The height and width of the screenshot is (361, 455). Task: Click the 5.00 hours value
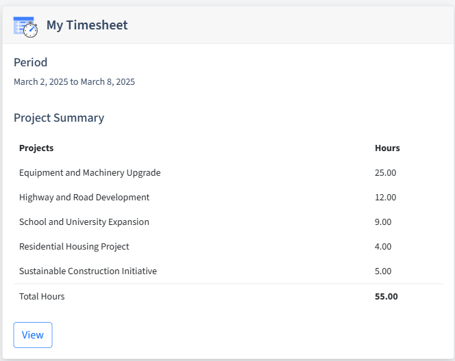pos(383,271)
